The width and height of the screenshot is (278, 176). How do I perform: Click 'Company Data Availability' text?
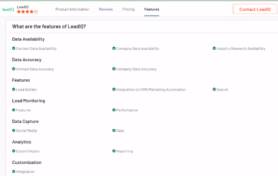coord(137,48)
